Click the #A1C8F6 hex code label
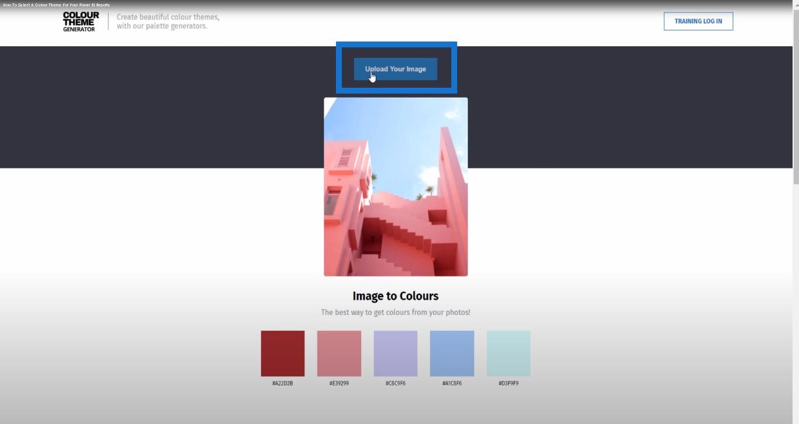The height and width of the screenshot is (424, 799). coord(452,384)
